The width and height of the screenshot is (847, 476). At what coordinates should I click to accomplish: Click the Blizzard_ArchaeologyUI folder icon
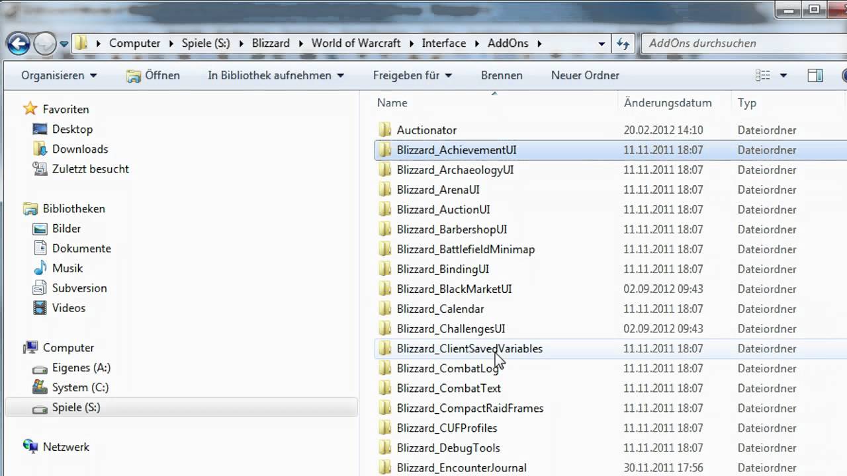[x=385, y=170]
